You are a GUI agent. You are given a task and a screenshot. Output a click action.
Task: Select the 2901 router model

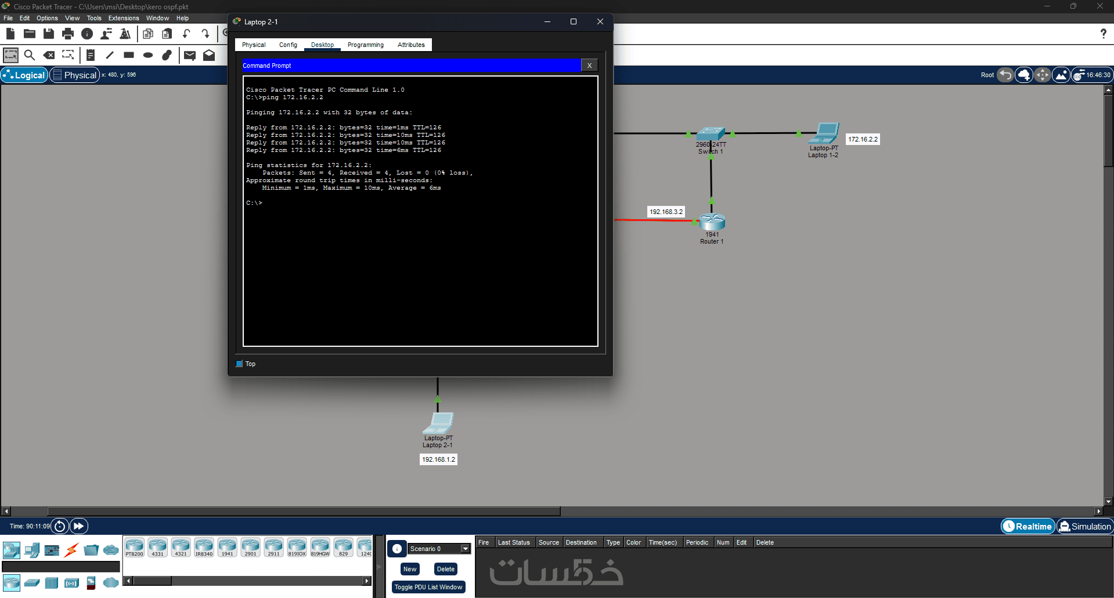pos(250,547)
